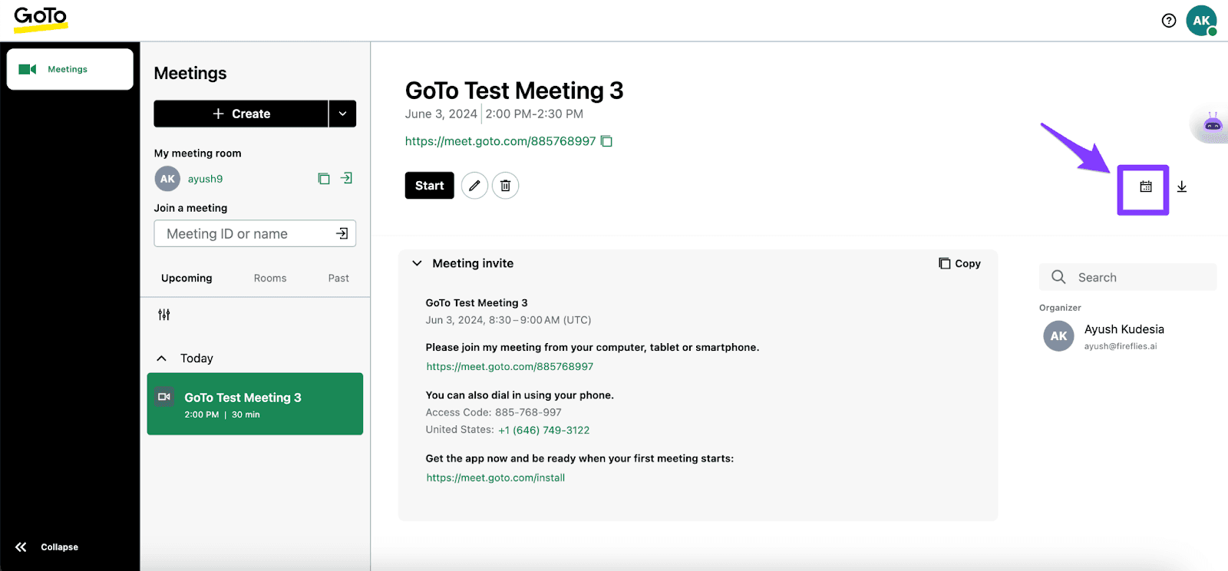Edit meeting with pencil icon
Viewport: 1228px width, 571px height.
pyautogui.click(x=475, y=186)
